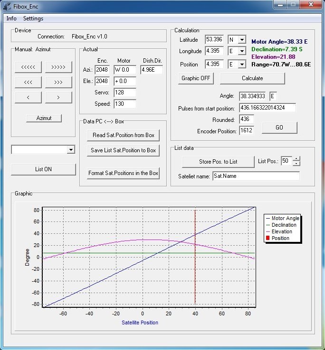The image size is (325, 350).
Task: Open the Info menu
Action: [11, 18]
